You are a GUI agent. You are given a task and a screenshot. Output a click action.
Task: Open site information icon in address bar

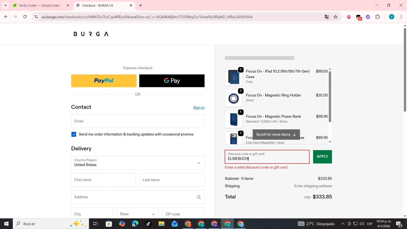point(36,17)
